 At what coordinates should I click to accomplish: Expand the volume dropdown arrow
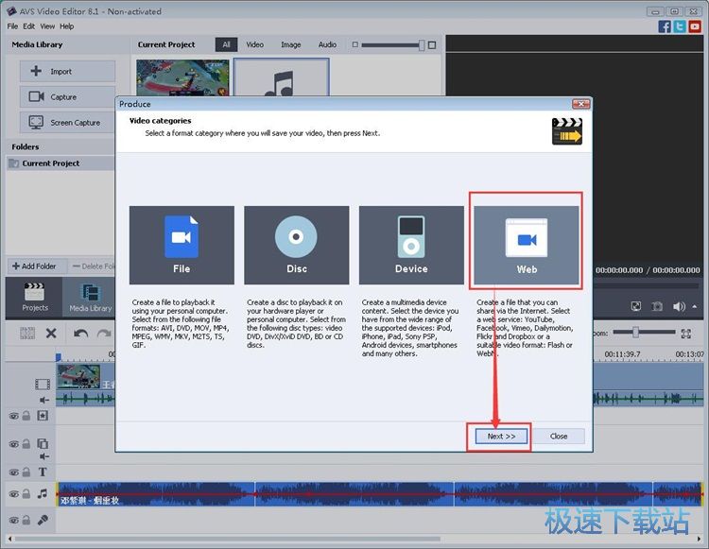point(695,306)
